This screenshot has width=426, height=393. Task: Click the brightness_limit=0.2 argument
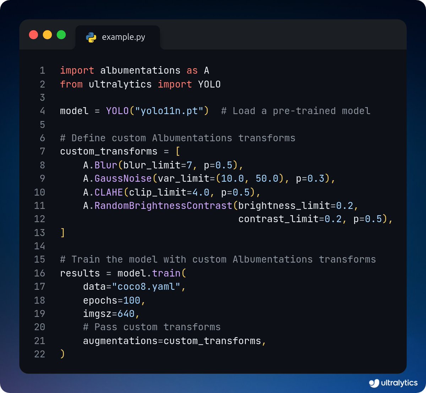[296, 206]
